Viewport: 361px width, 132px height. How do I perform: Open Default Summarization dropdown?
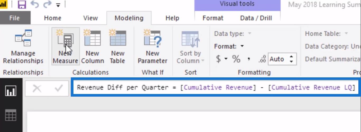pos(333,59)
